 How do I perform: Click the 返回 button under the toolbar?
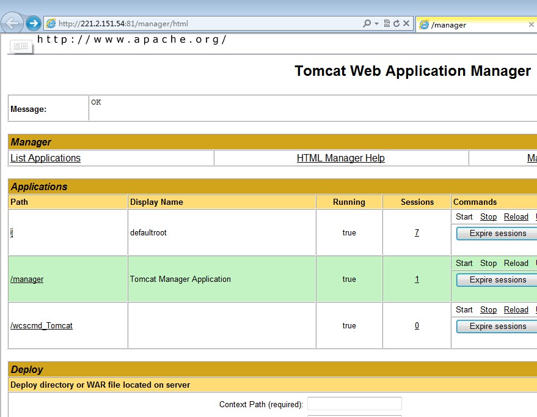coord(21,46)
